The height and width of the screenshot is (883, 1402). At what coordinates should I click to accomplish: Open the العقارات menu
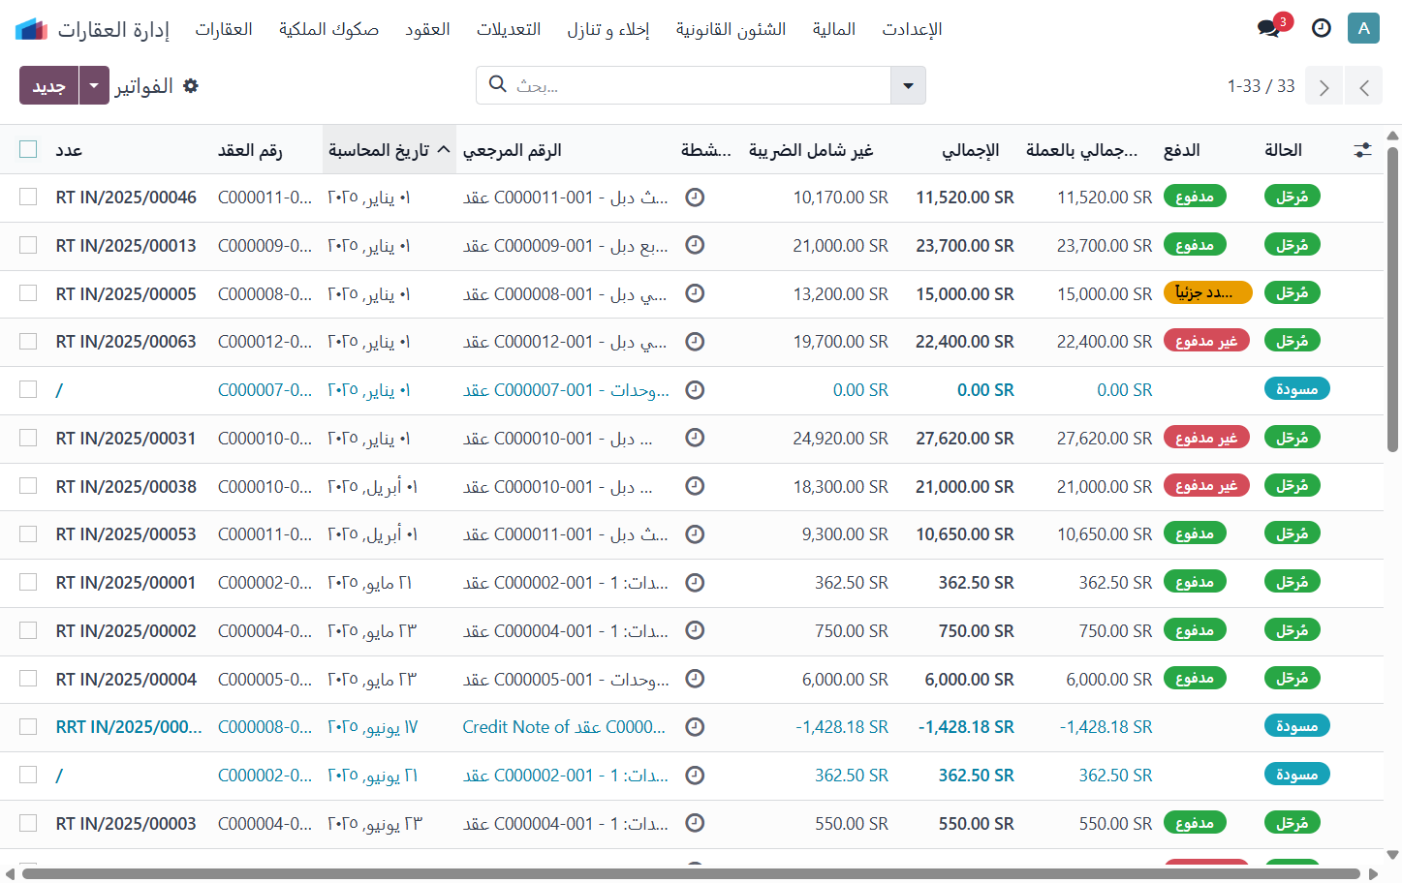point(224,29)
